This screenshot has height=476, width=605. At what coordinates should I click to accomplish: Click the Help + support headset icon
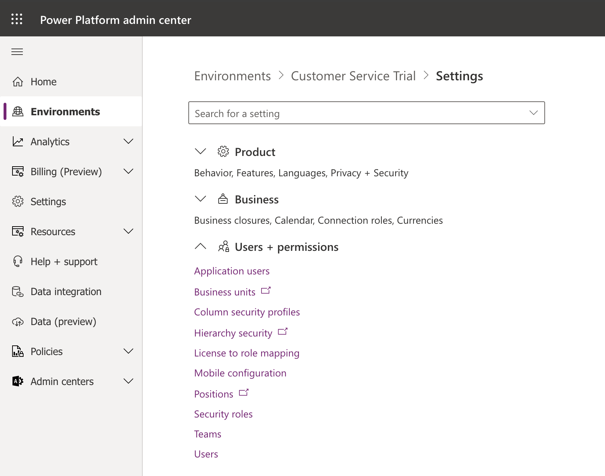click(x=18, y=262)
